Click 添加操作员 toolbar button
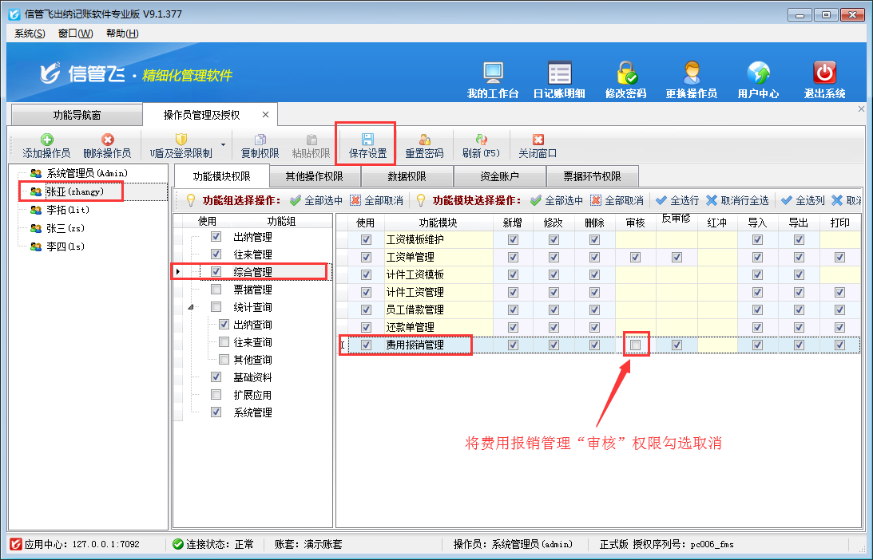The width and height of the screenshot is (873, 560). coord(46,144)
